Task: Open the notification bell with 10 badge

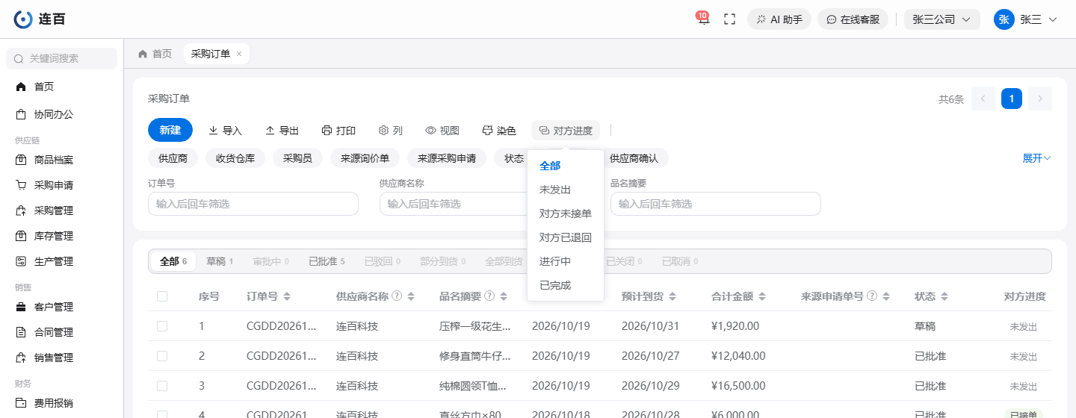Action: pos(702,19)
